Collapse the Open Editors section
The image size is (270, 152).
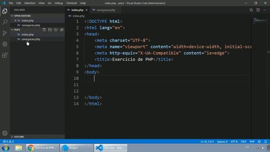click(x=37, y=16)
